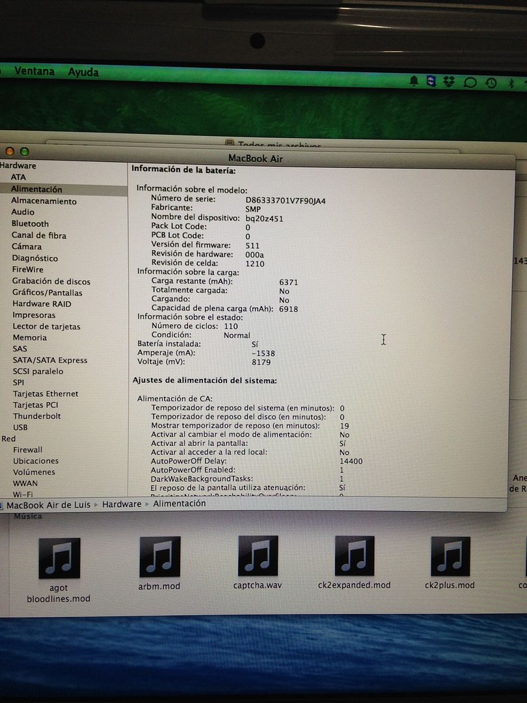Select SCSI paralelo in the sidebar

pos(38,371)
